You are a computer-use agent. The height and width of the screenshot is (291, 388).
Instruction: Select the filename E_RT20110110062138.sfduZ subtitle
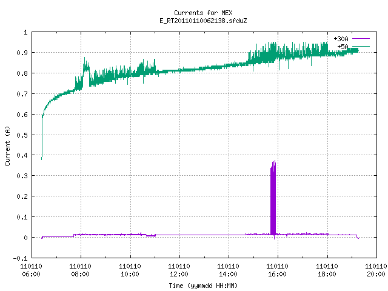203,21
